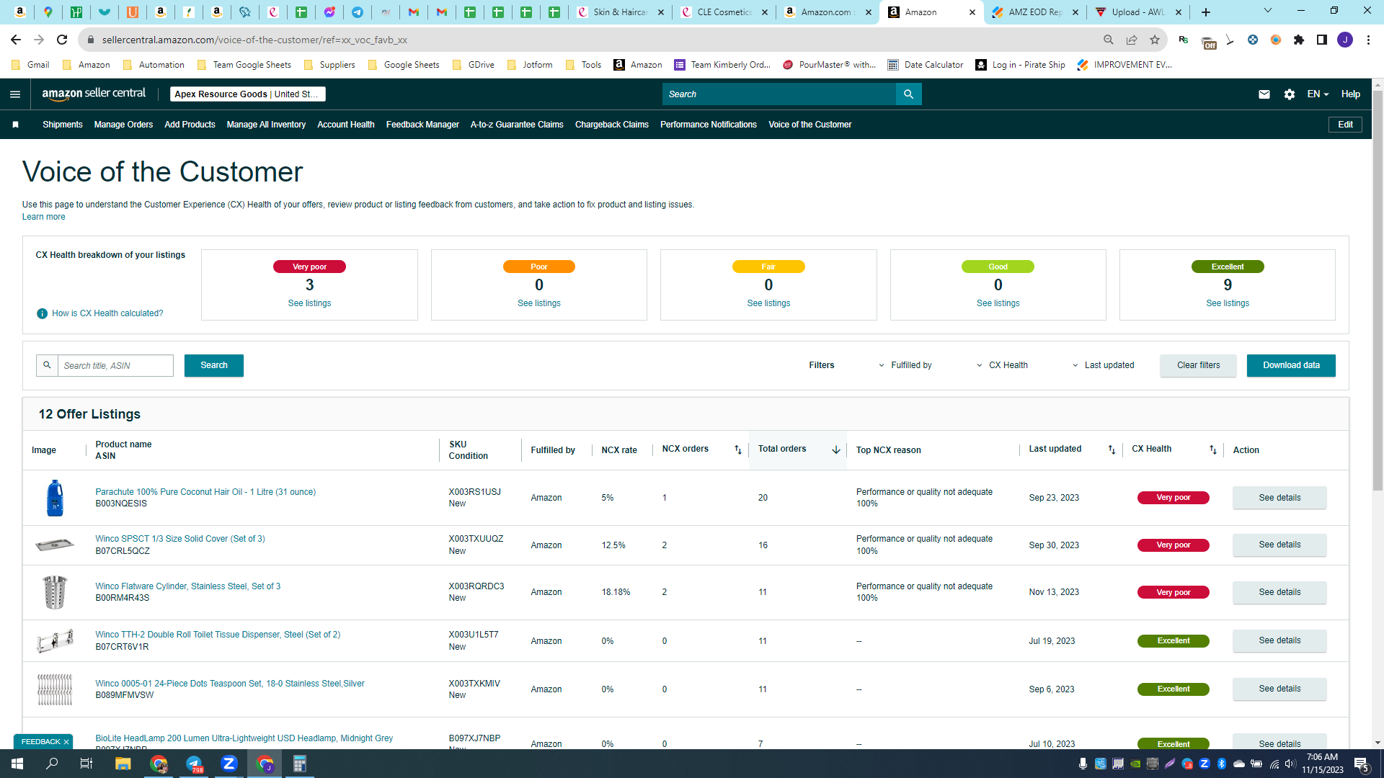Click the Search title, ASIN input field
Screen dimensions: 1384x778
pyautogui.click(x=115, y=365)
